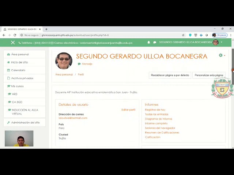Go to Inicio del sitio

[x=19, y=62]
